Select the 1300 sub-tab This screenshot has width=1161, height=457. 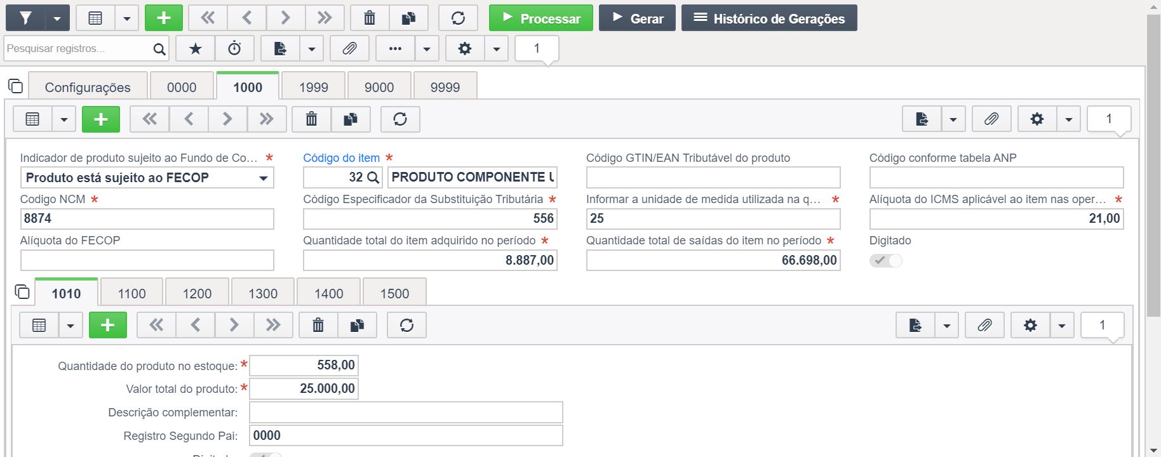tap(263, 293)
